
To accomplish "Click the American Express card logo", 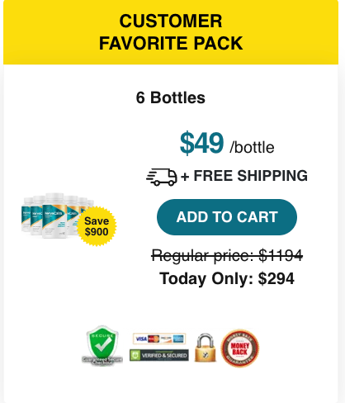I will click(x=178, y=339).
